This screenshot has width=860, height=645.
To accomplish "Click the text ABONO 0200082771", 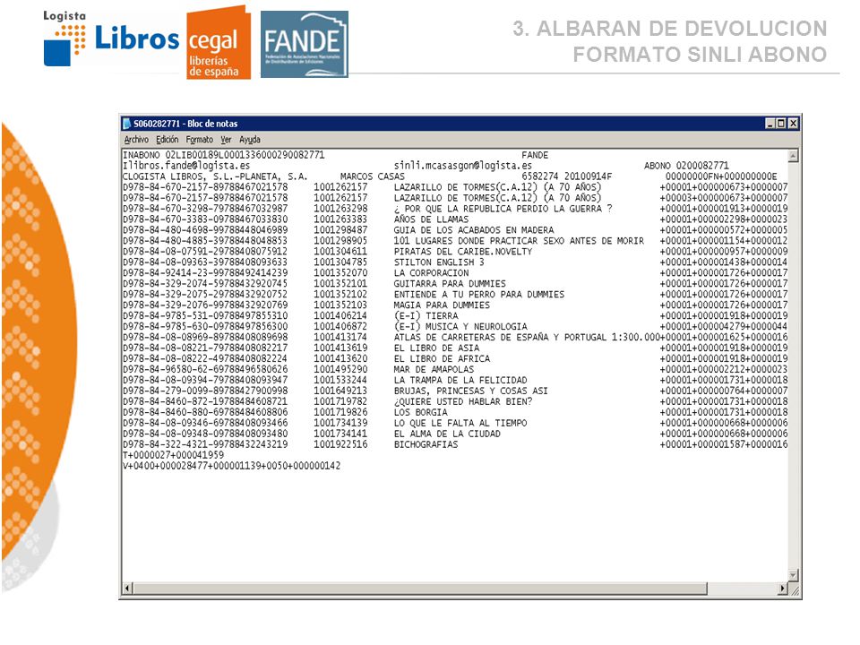I will pos(686,166).
